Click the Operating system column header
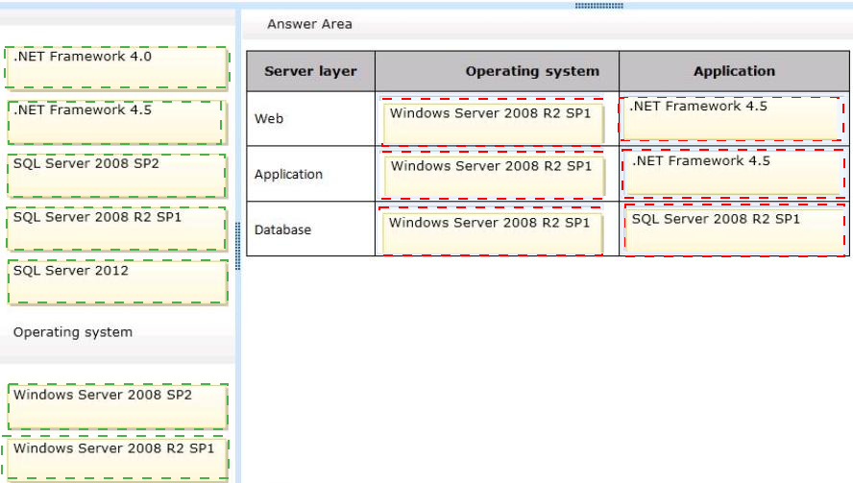Screen dimensions: 853x483 click(497, 71)
